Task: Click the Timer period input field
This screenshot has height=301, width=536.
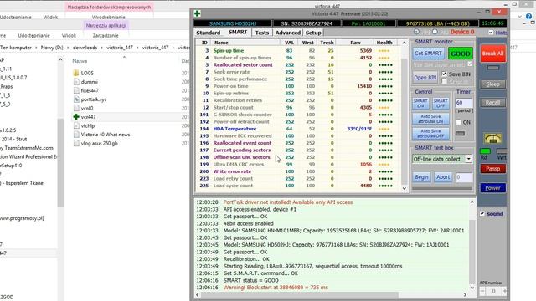Action: (463, 103)
